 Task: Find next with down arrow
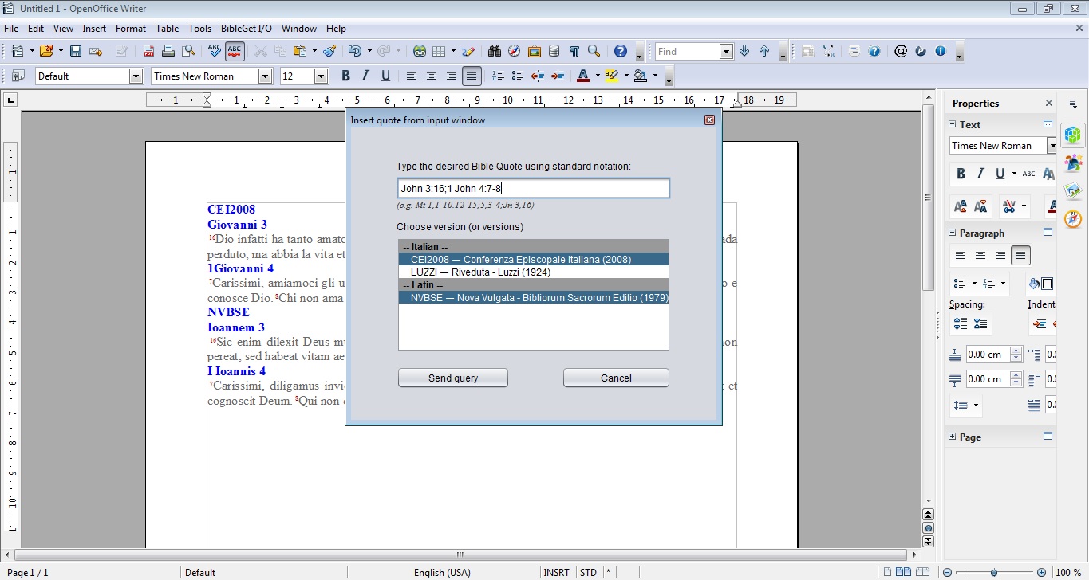[x=744, y=51]
